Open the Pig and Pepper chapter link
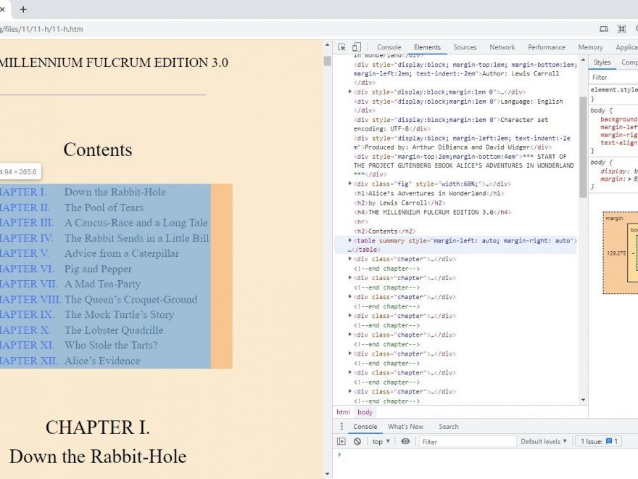 (x=98, y=269)
